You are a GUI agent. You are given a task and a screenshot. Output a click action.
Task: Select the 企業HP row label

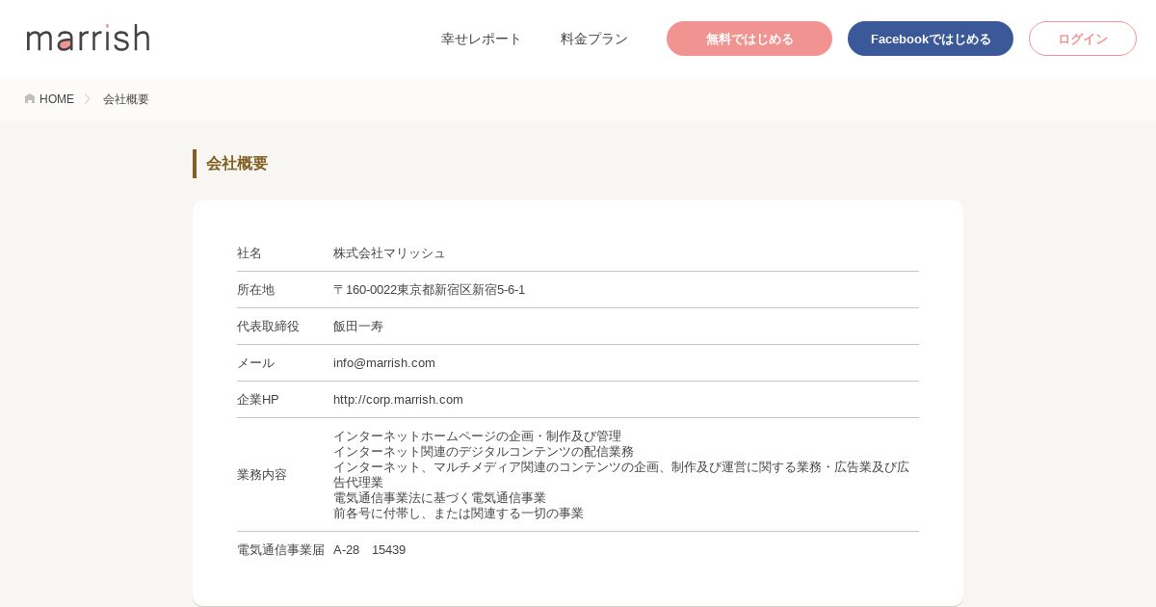tap(258, 400)
